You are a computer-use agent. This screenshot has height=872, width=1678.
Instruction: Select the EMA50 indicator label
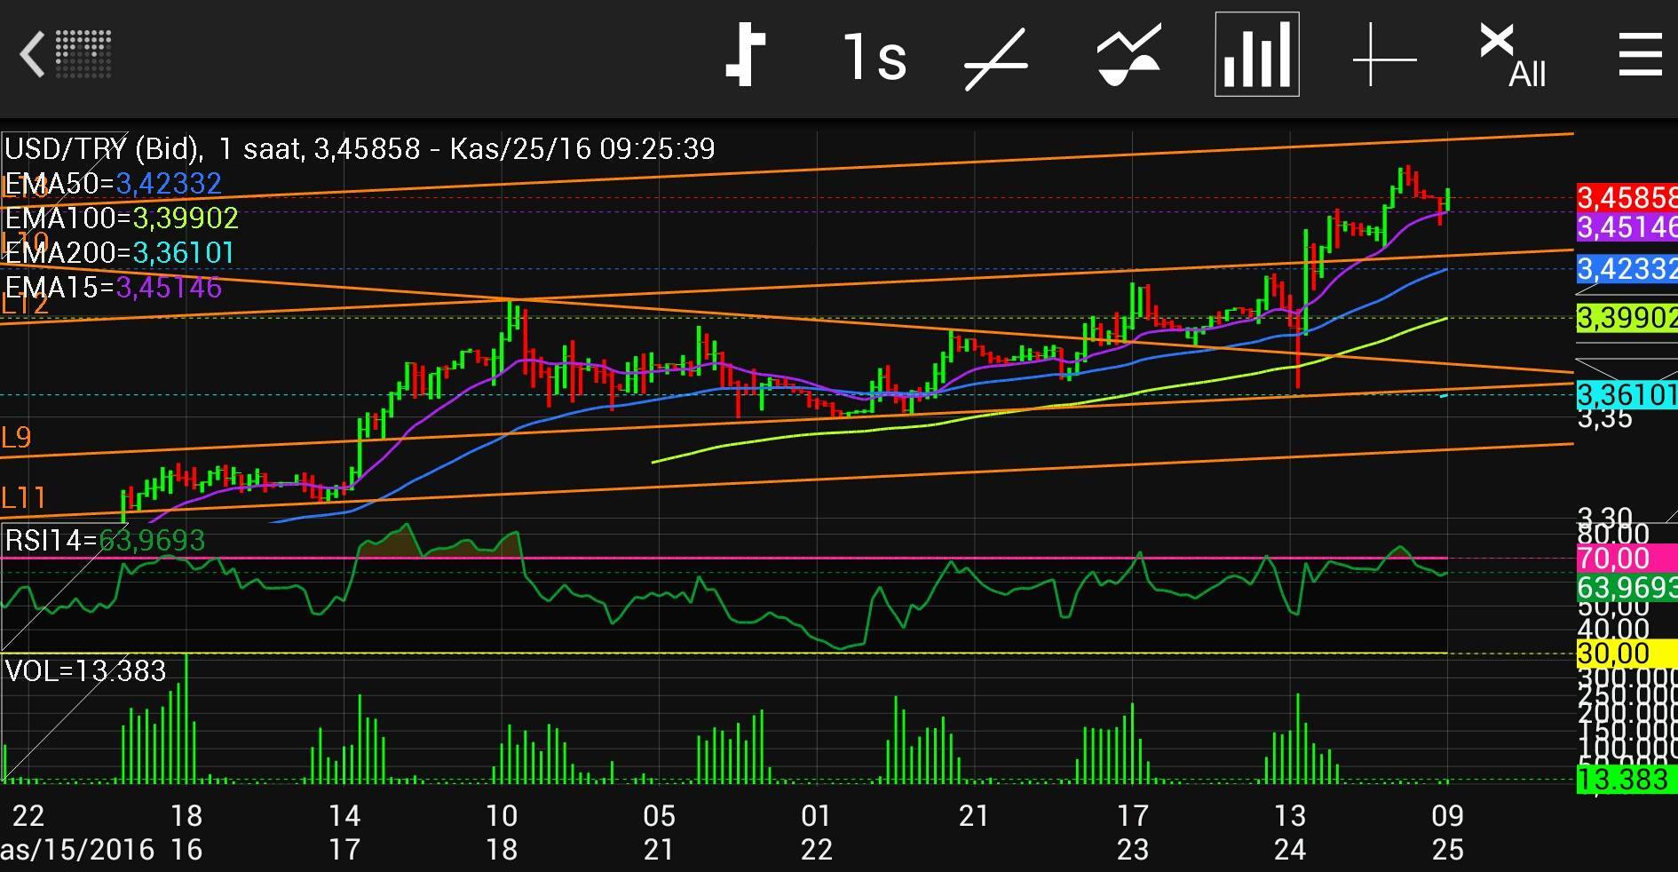[113, 184]
